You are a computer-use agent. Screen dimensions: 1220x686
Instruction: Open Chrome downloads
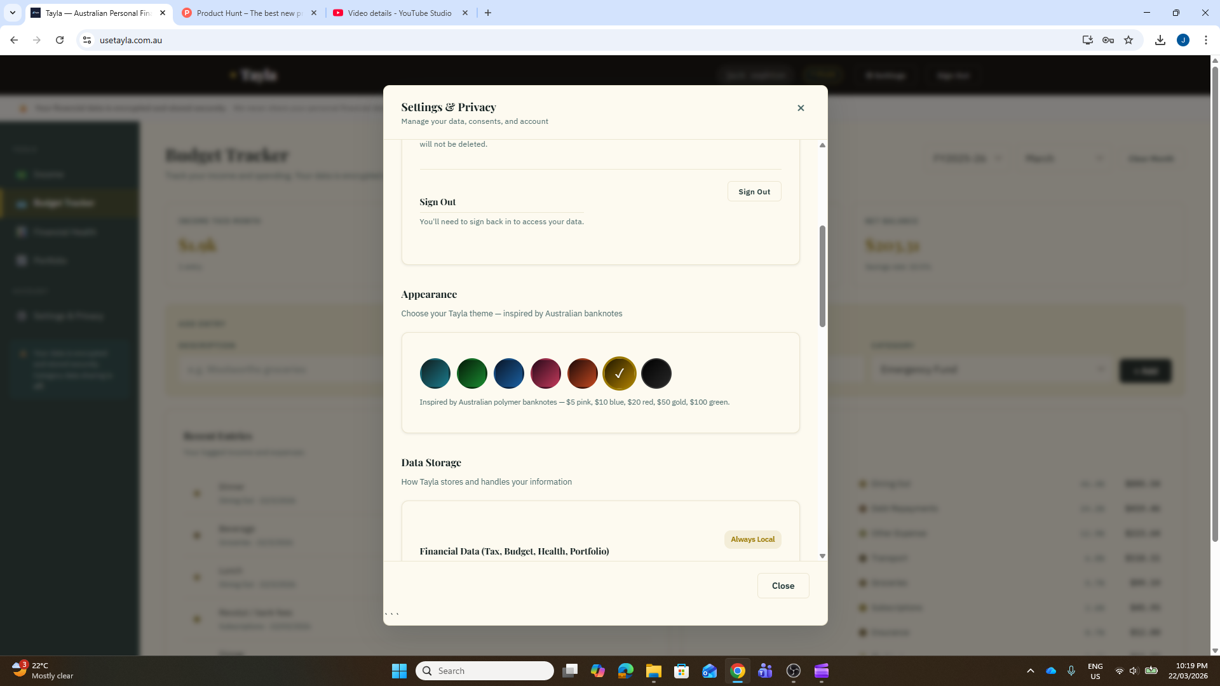click(x=1160, y=39)
